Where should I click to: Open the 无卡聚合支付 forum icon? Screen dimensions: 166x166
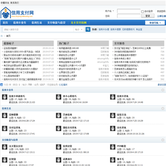pos(5,147)
